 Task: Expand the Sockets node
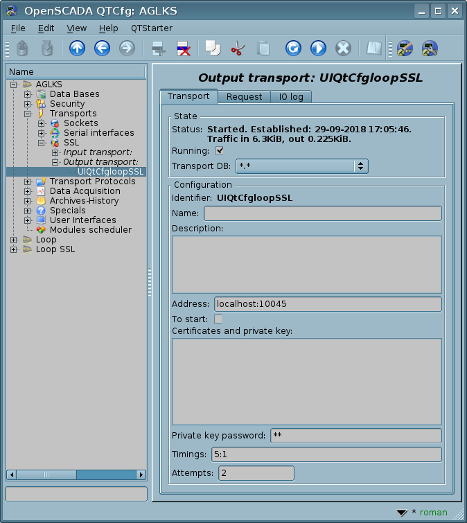41,123
